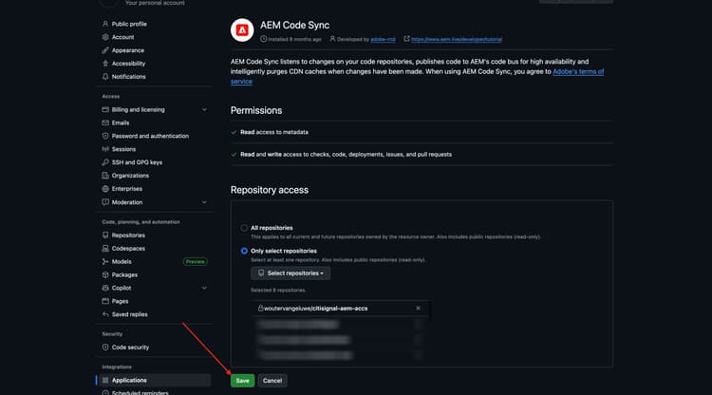Go to Appearance settings
The image size is (712, 395).
pyautogui.click(x=127, y=50)
